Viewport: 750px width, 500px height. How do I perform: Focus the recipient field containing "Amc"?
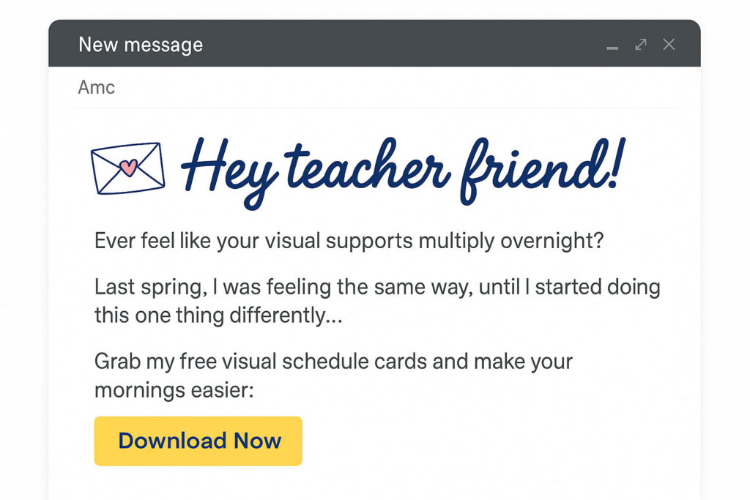pos(97,88)
